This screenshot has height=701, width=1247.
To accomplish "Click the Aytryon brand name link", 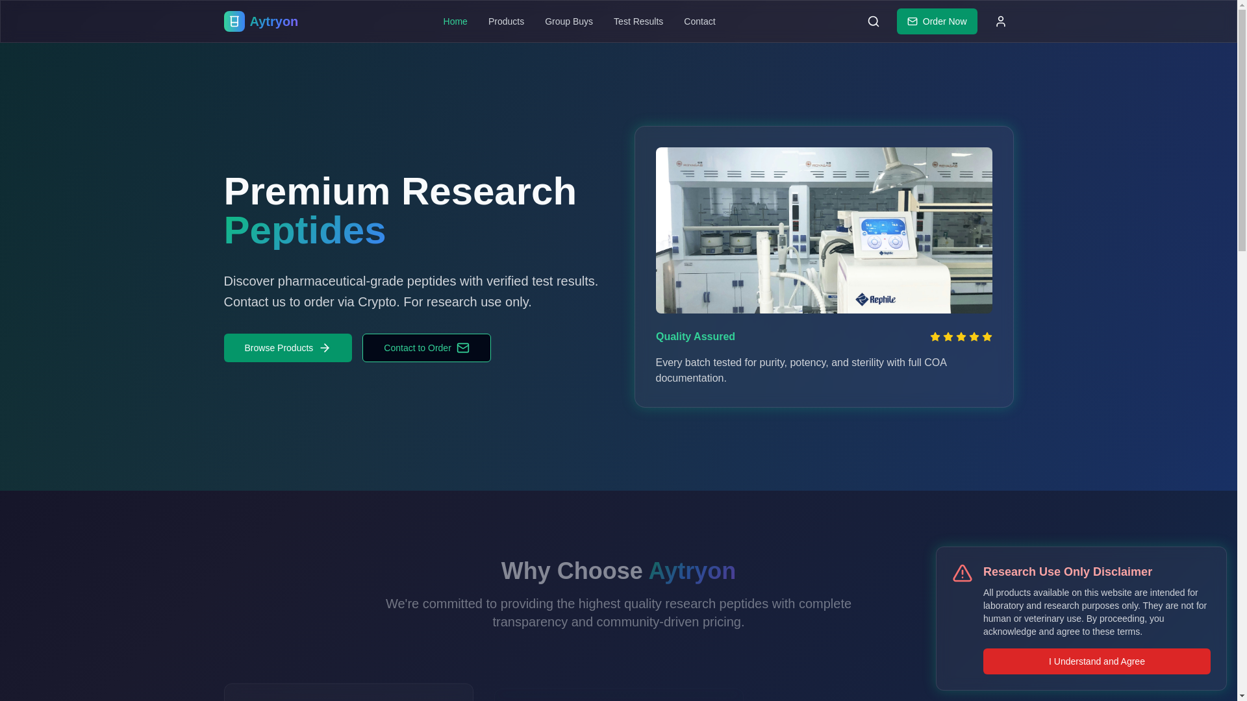I will tap(273, 21).
